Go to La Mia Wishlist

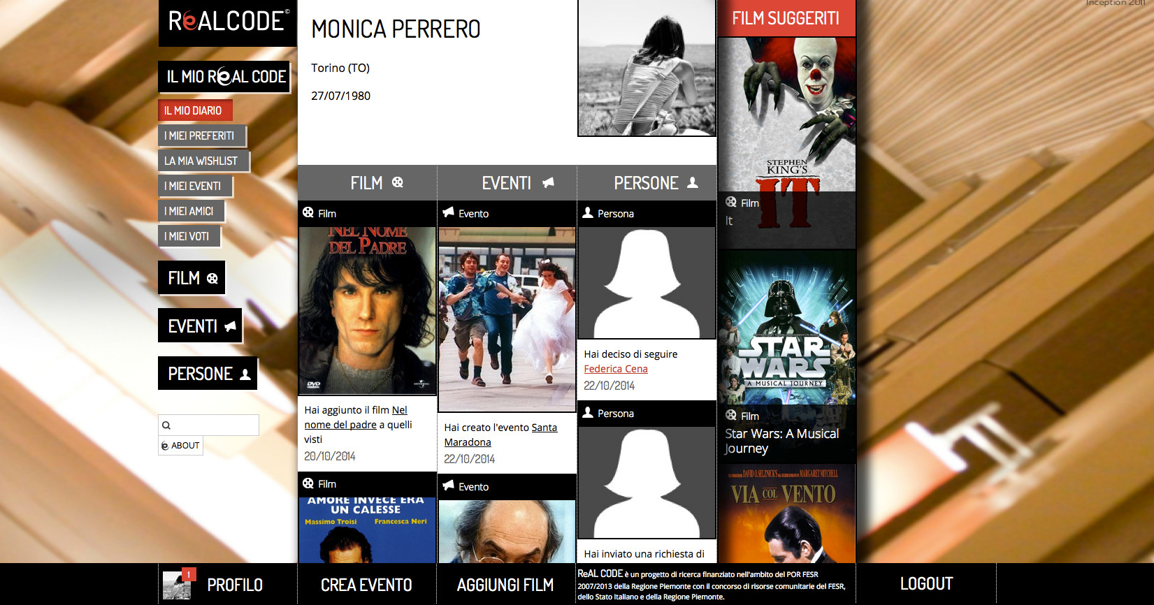click(x=203, y=161)
